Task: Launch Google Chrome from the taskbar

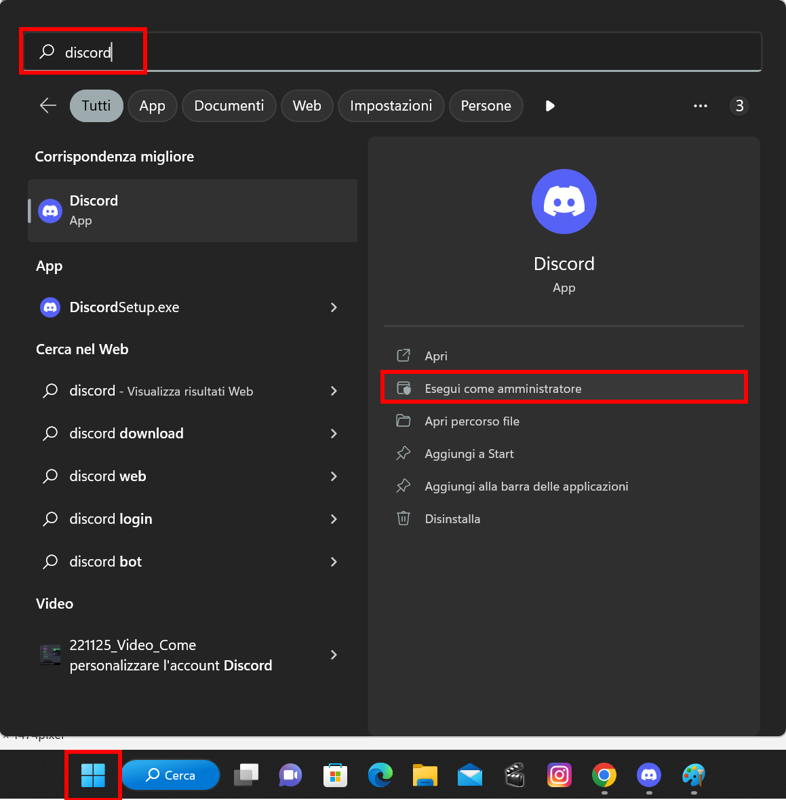Action: click(604, 775)
